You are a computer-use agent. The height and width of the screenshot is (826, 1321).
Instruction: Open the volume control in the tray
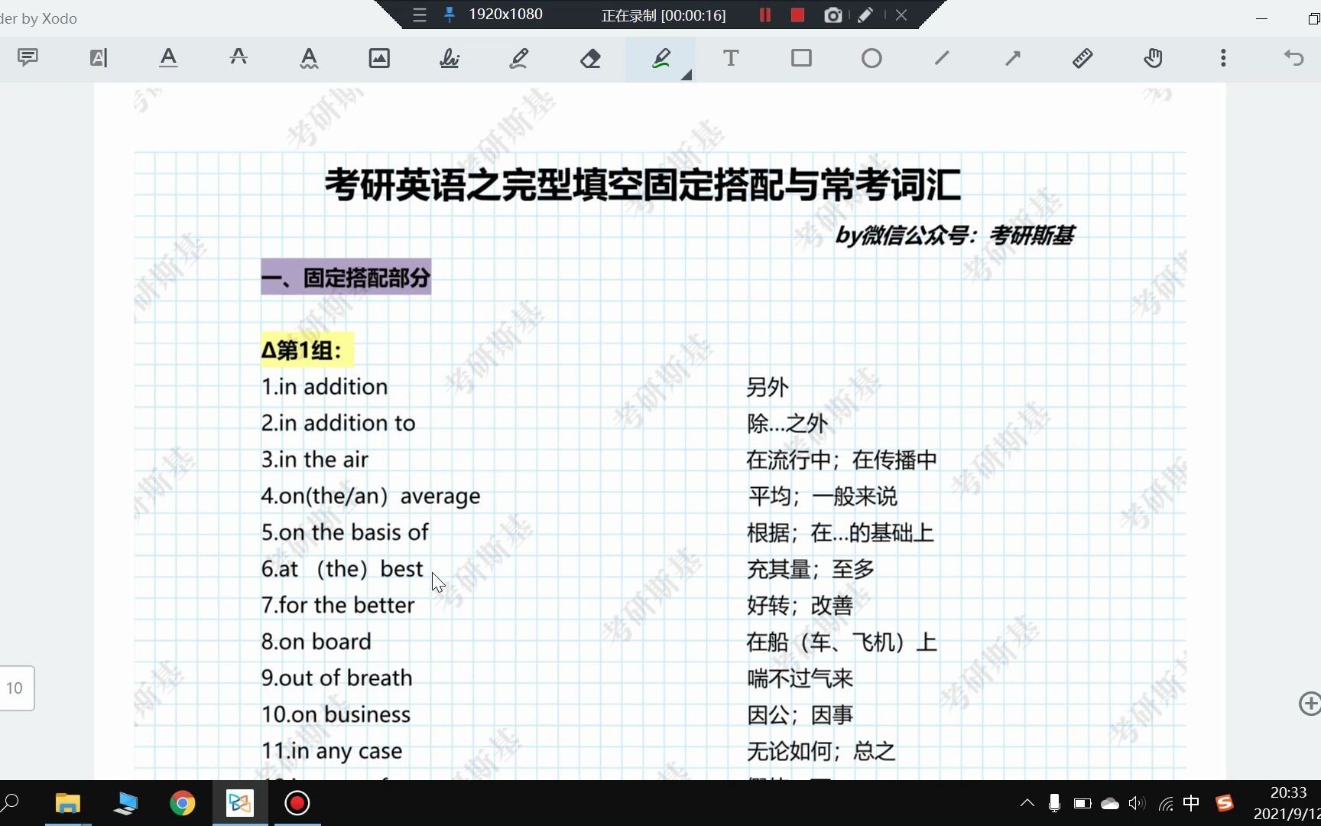coord(1137,803)
